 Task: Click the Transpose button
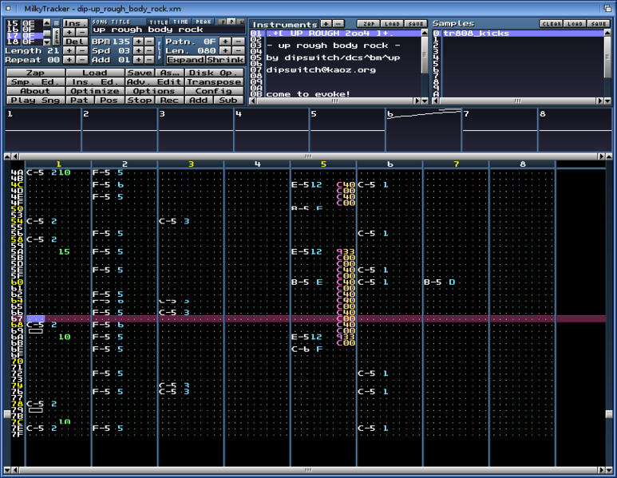click(213, 82)
